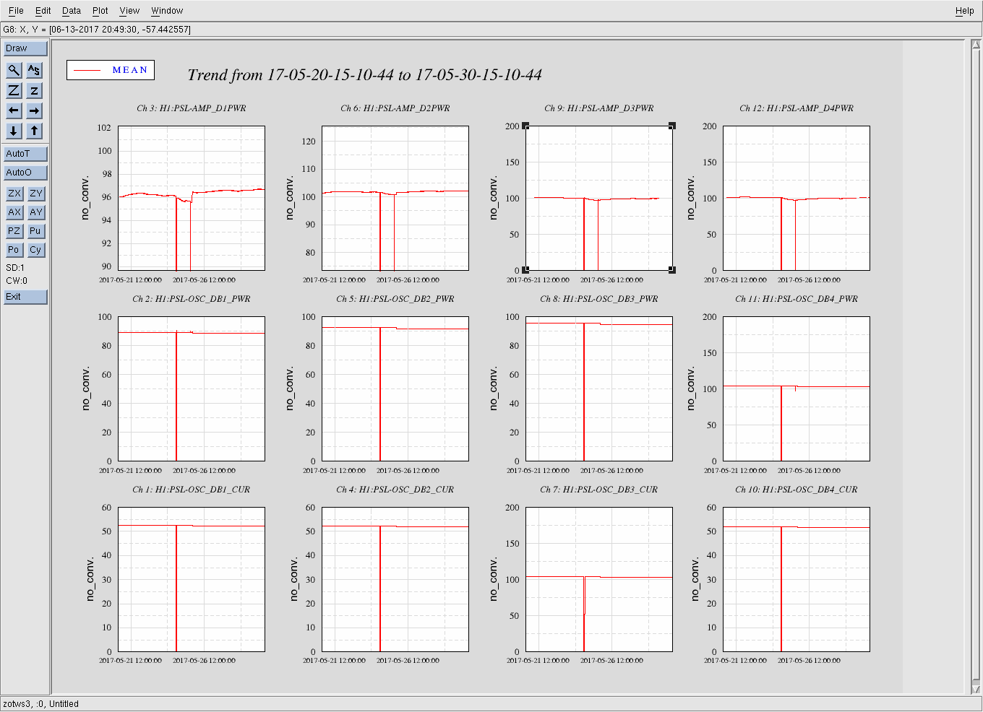Click the 'Ch 6: H1:PSL-AMP_D2PWR' graph title
This screenshot has width=983, height=712.
tap(395, 108)
